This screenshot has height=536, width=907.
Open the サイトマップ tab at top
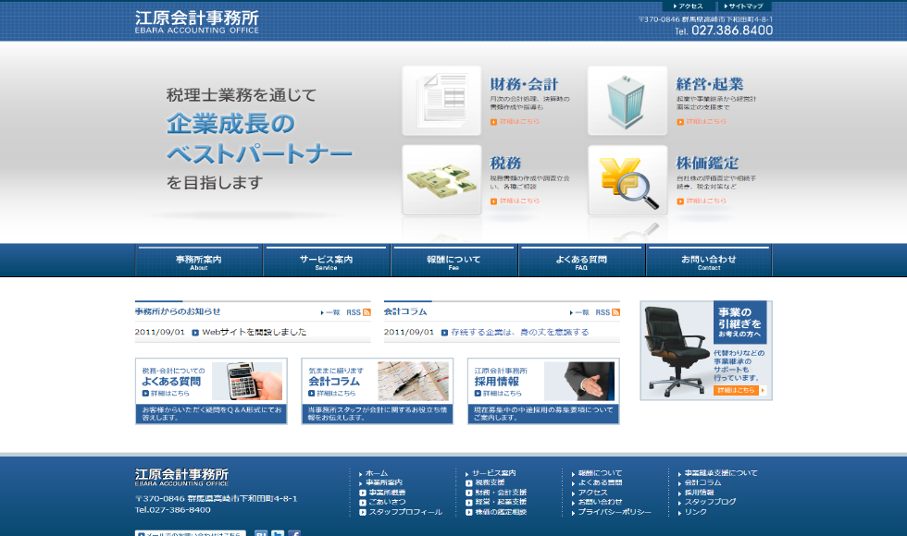tap(744, 6)
